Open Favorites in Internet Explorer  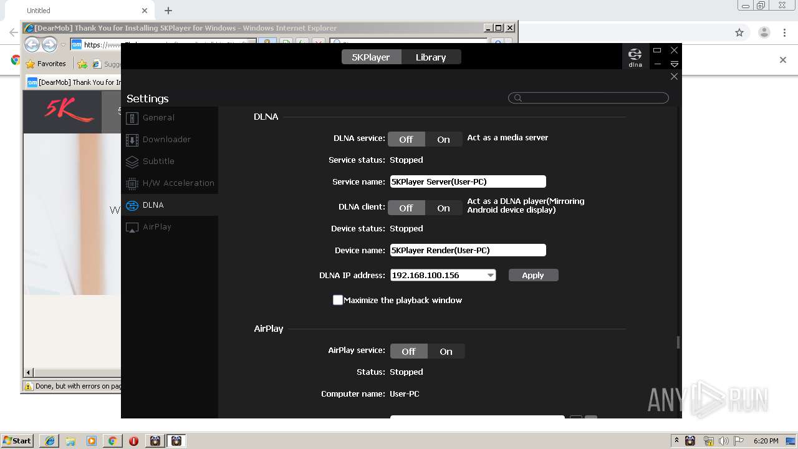46,64
